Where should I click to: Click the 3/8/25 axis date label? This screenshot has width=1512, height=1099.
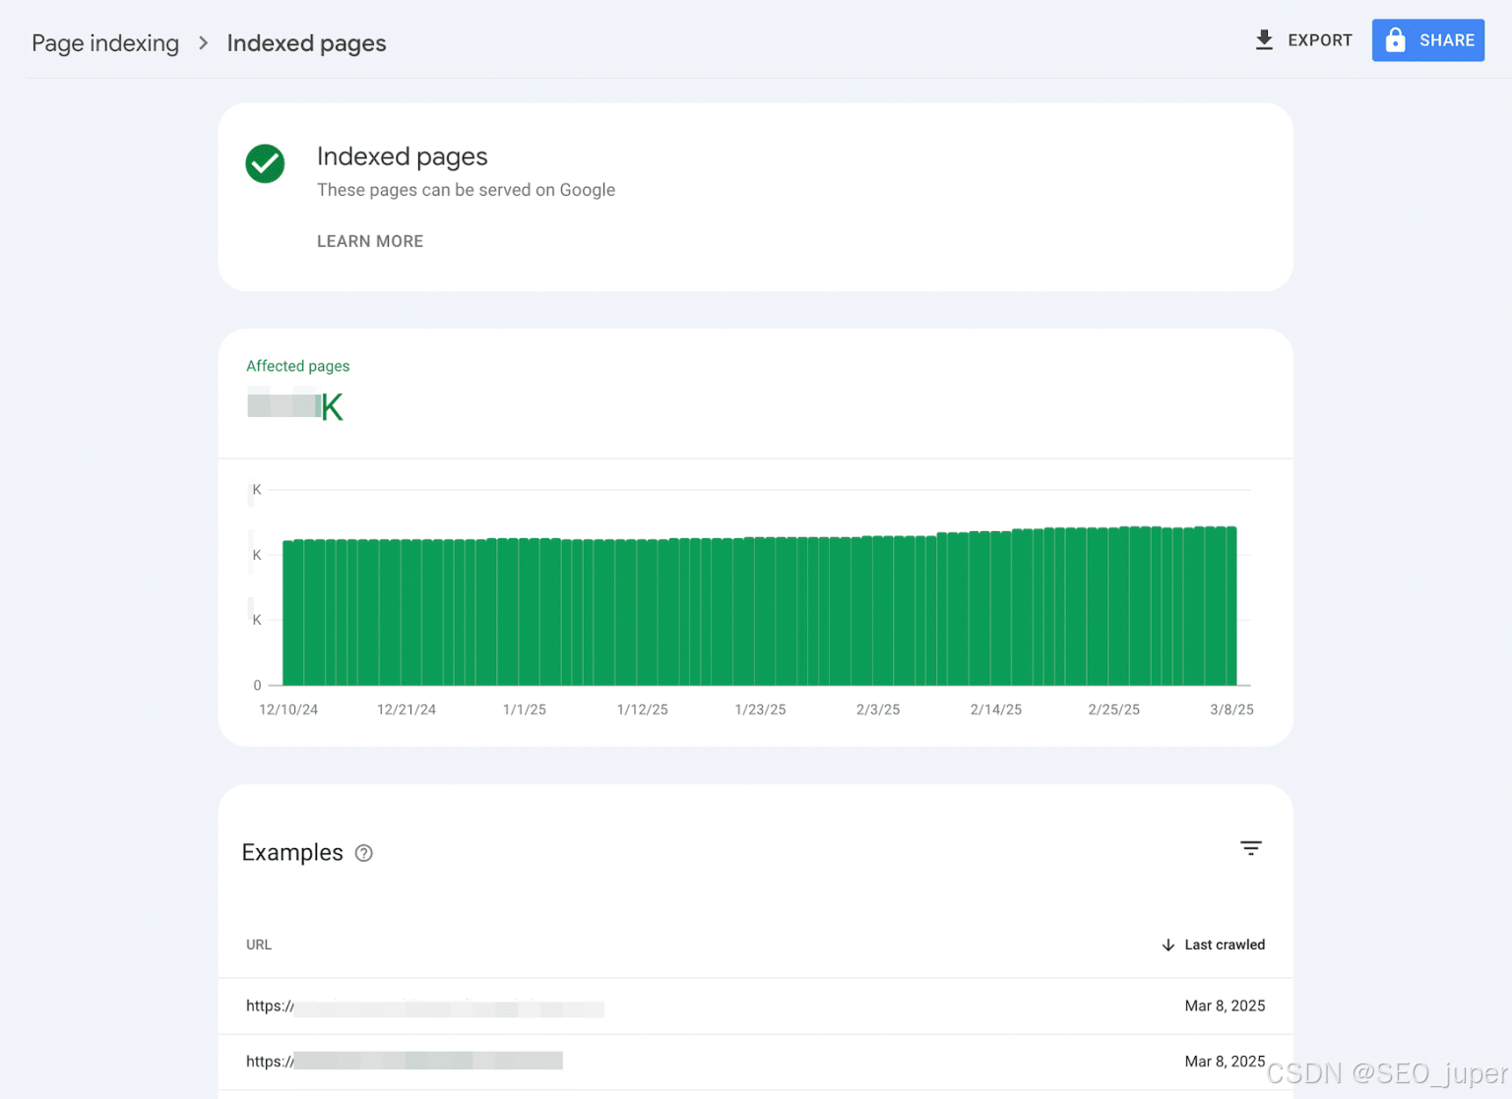[x=1231, y=709]
